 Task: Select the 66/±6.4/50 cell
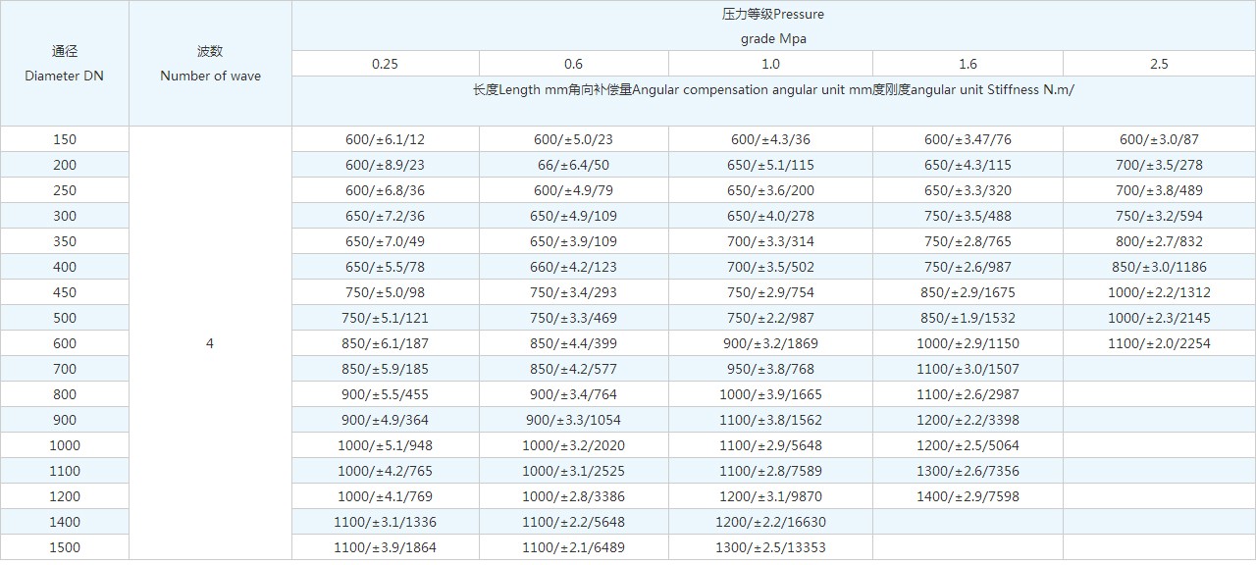click(x=573, y=165)
